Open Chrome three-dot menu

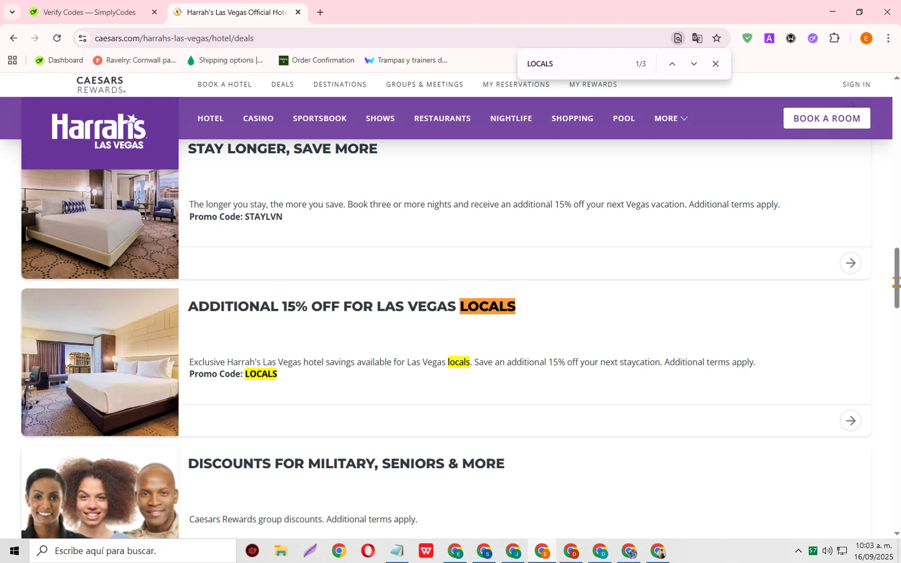point(888,38)
